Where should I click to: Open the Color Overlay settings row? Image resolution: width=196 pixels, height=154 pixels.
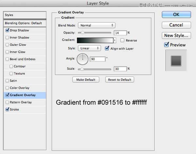[25, 88]
